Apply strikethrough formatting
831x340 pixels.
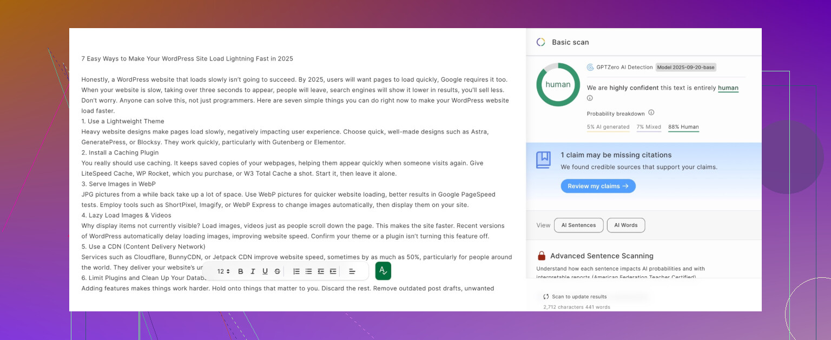pos(278,271)
